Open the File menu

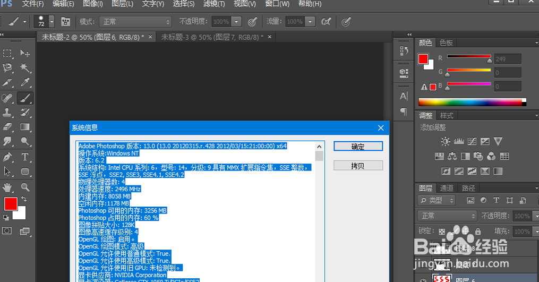(33, 4)
